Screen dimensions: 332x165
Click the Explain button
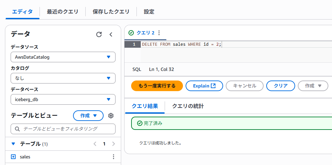(204, 86)
